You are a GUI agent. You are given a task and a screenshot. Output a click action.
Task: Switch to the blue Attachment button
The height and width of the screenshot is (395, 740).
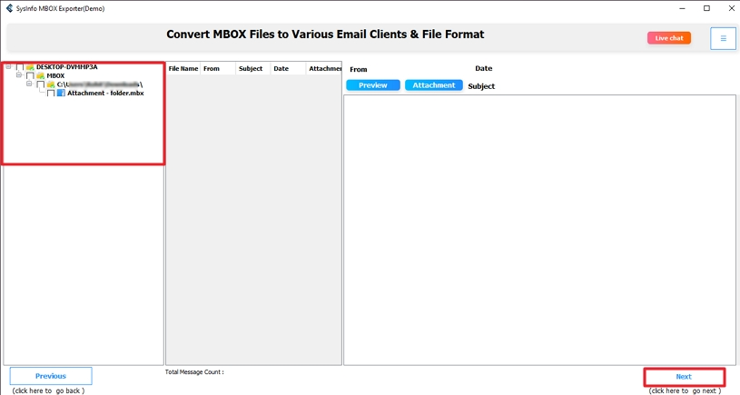click(434, 85)
